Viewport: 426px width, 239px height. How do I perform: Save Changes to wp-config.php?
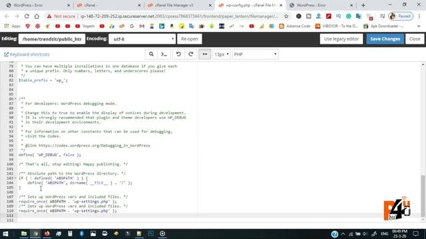385,39
